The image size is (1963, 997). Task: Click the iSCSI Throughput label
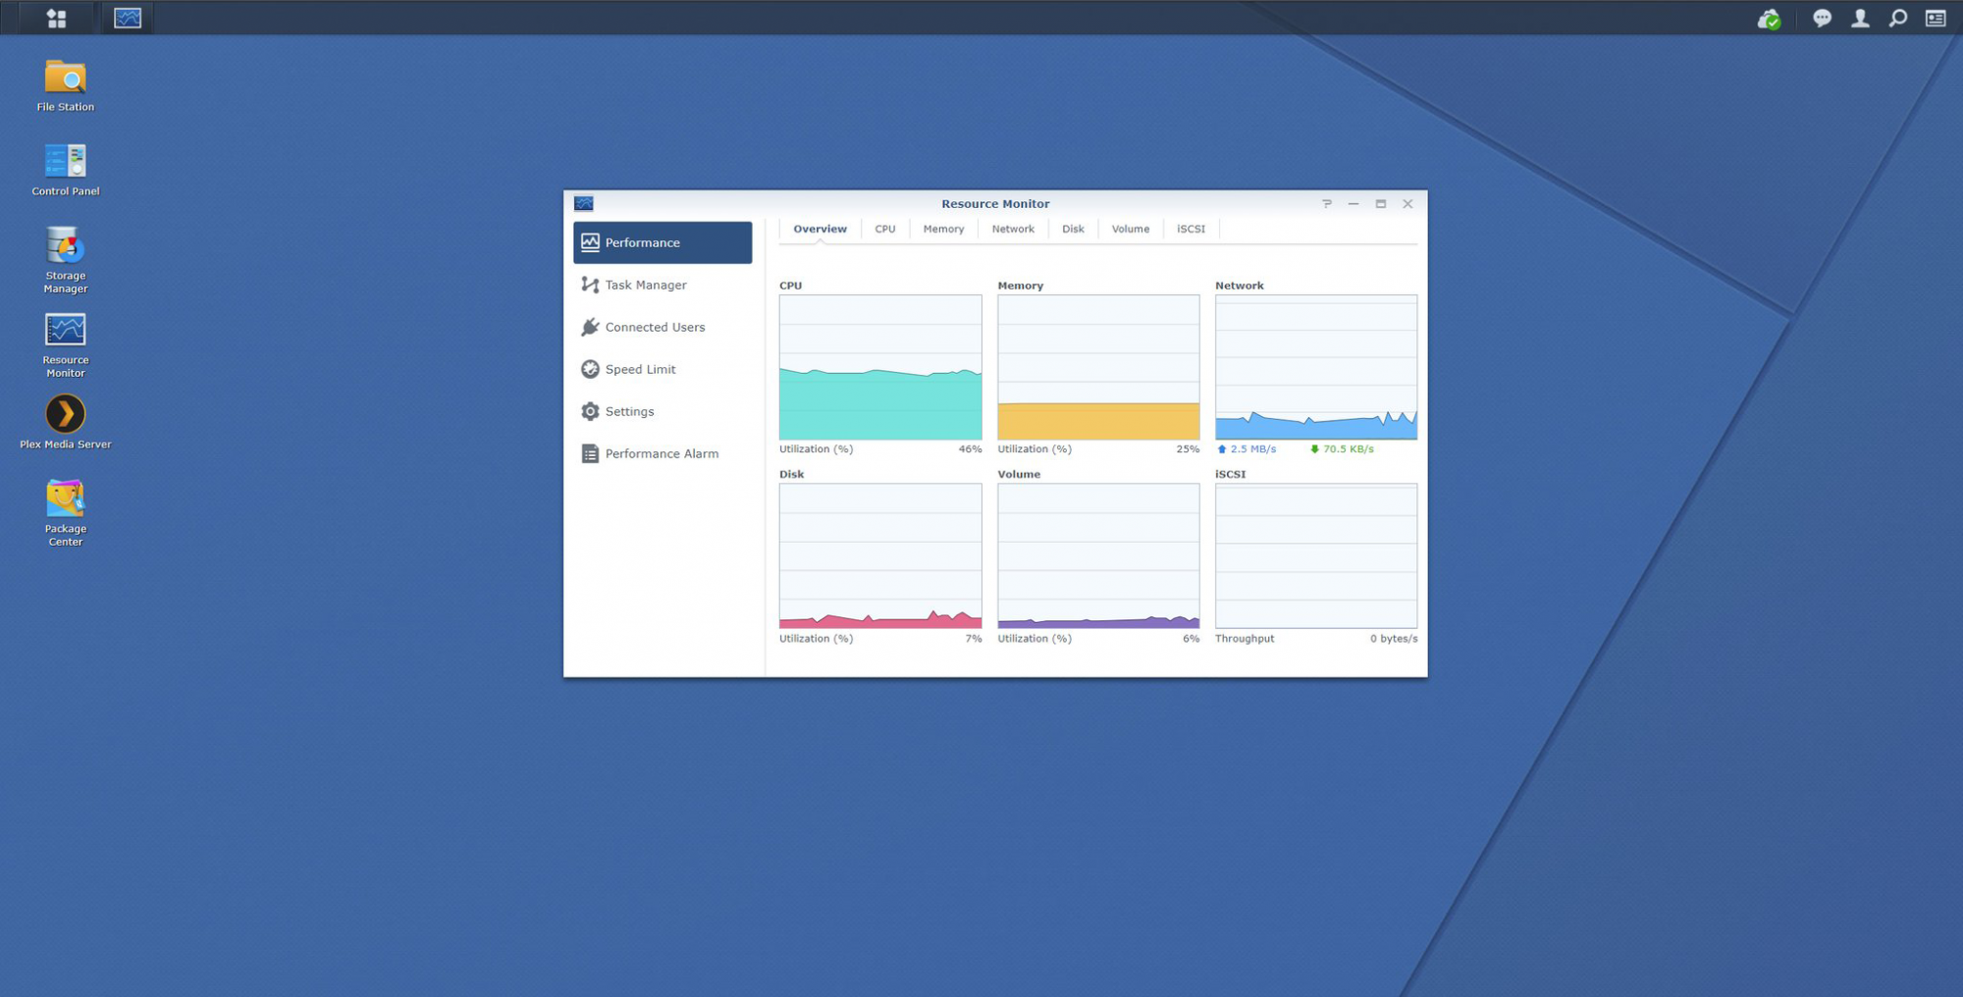coord(1245,639)
